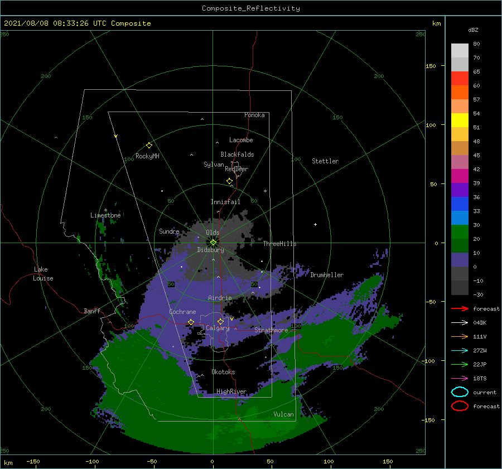
Task: Click the Composite_Reflectivity title
Action: tap(251, 8)
